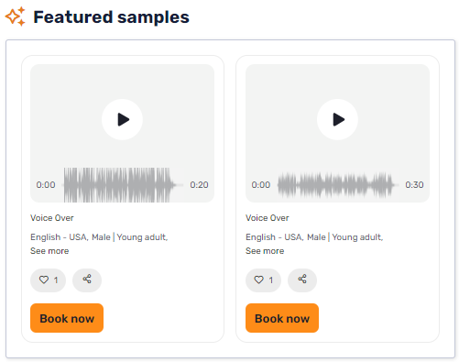
Task: Share the second voice over sample
Action: point(302,280)
